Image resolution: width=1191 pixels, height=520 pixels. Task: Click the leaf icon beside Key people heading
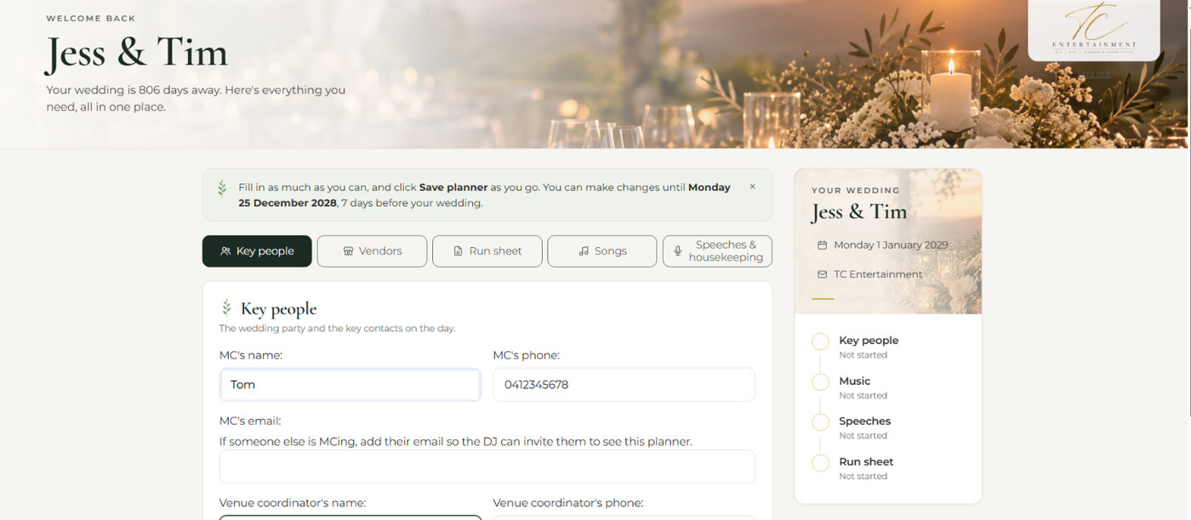tap(226, 308)
